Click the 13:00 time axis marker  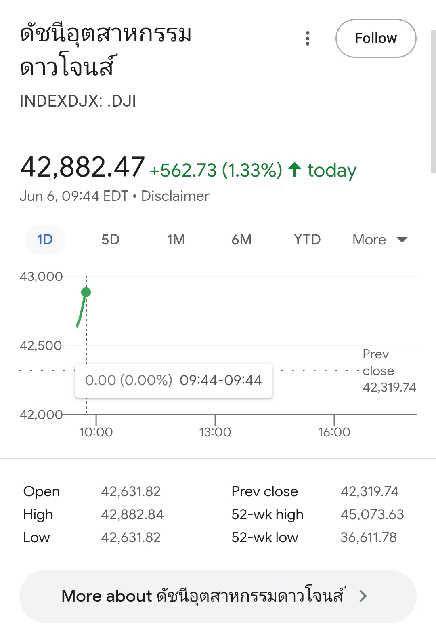pos(215,432)
